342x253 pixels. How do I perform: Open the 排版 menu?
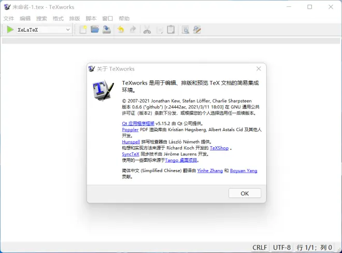point(75,19)
